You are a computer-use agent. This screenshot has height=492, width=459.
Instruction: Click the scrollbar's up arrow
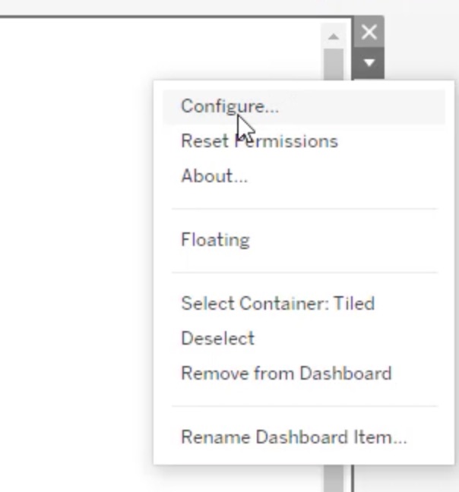[x=333, y=36]
